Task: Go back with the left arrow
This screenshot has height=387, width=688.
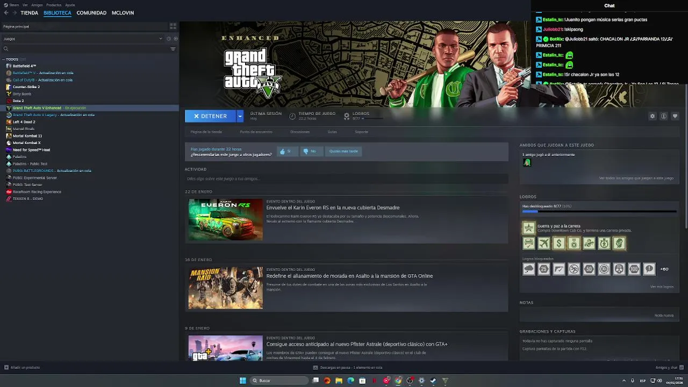Action: point(6,13)
